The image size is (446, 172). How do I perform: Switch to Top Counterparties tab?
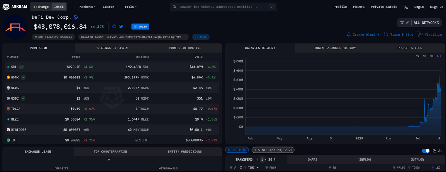point(111,152)
